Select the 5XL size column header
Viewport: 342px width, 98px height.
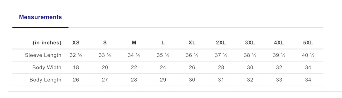(x=308, y=43)
